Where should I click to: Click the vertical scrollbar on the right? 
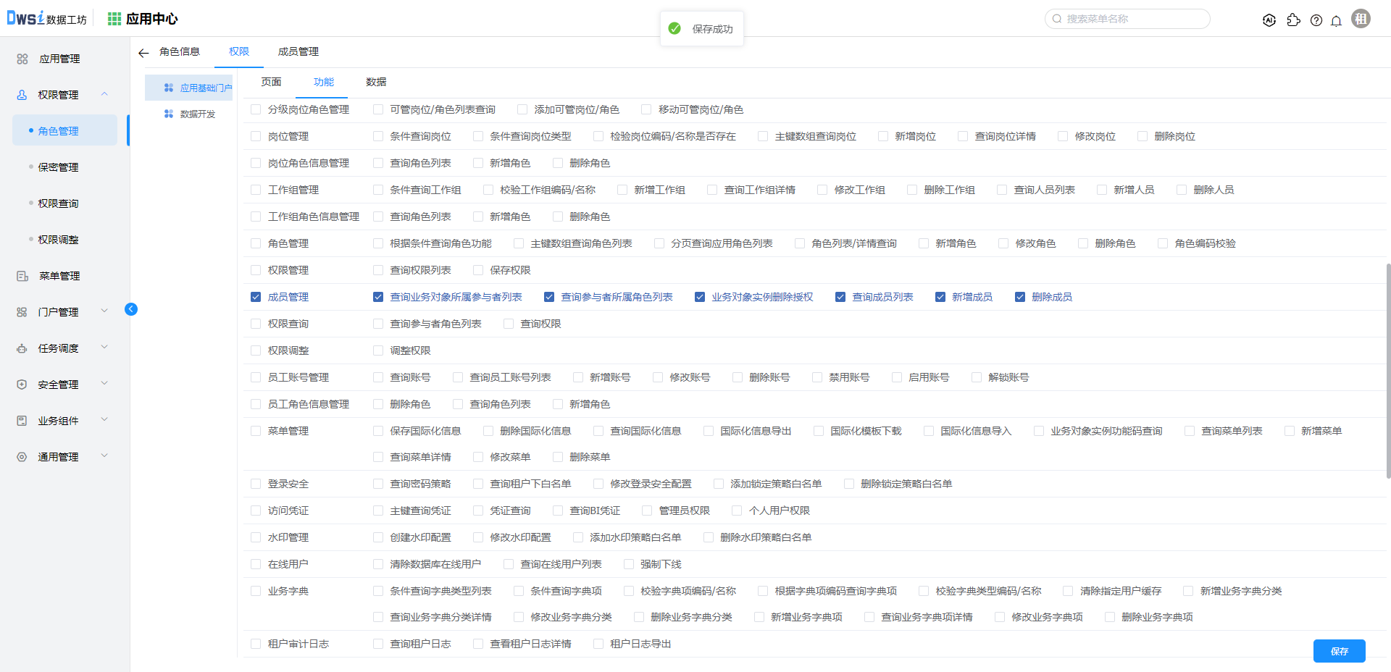[1388, 369]
